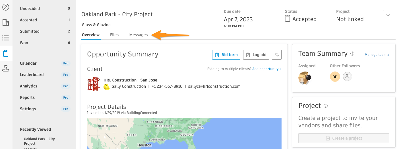
Task: Add a follower with the plus-person icon
Action: point(348,76)
